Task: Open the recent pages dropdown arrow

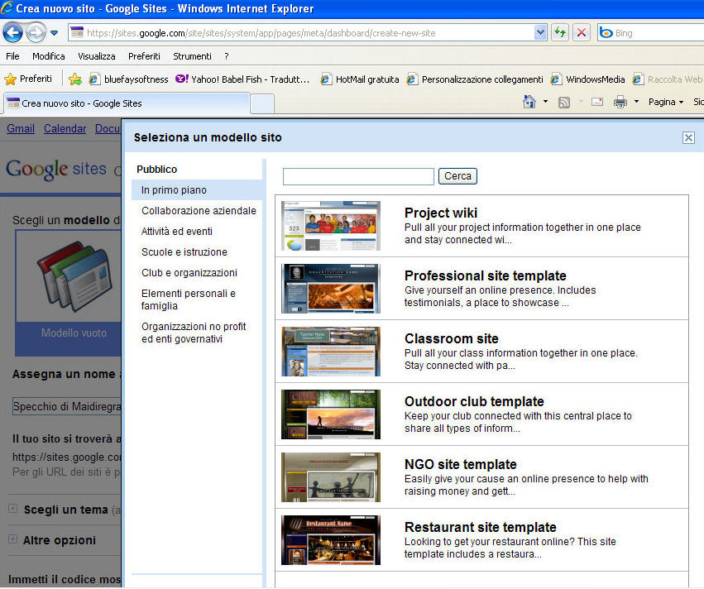Action: [x=55, y=33]
